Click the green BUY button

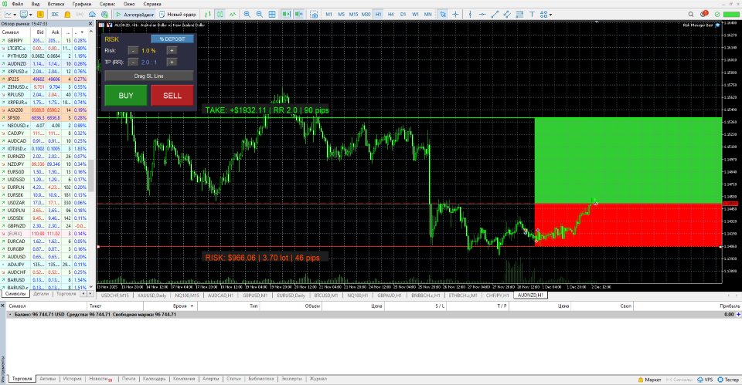pos(126,96)
